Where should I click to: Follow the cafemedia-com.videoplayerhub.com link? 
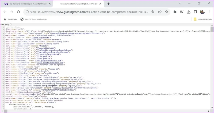coord(54,50)
